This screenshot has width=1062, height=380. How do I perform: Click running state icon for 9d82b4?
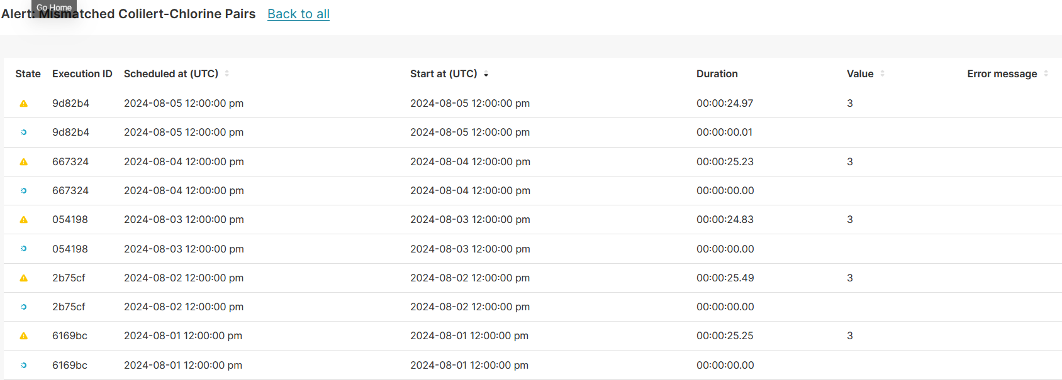coord(24,133)
